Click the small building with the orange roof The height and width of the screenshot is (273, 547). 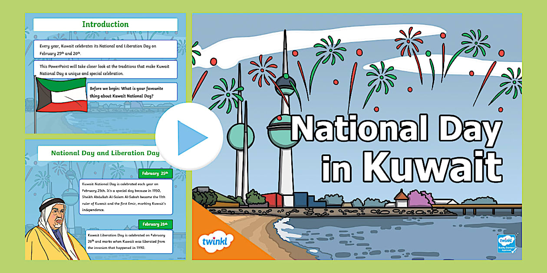[401, 200]
